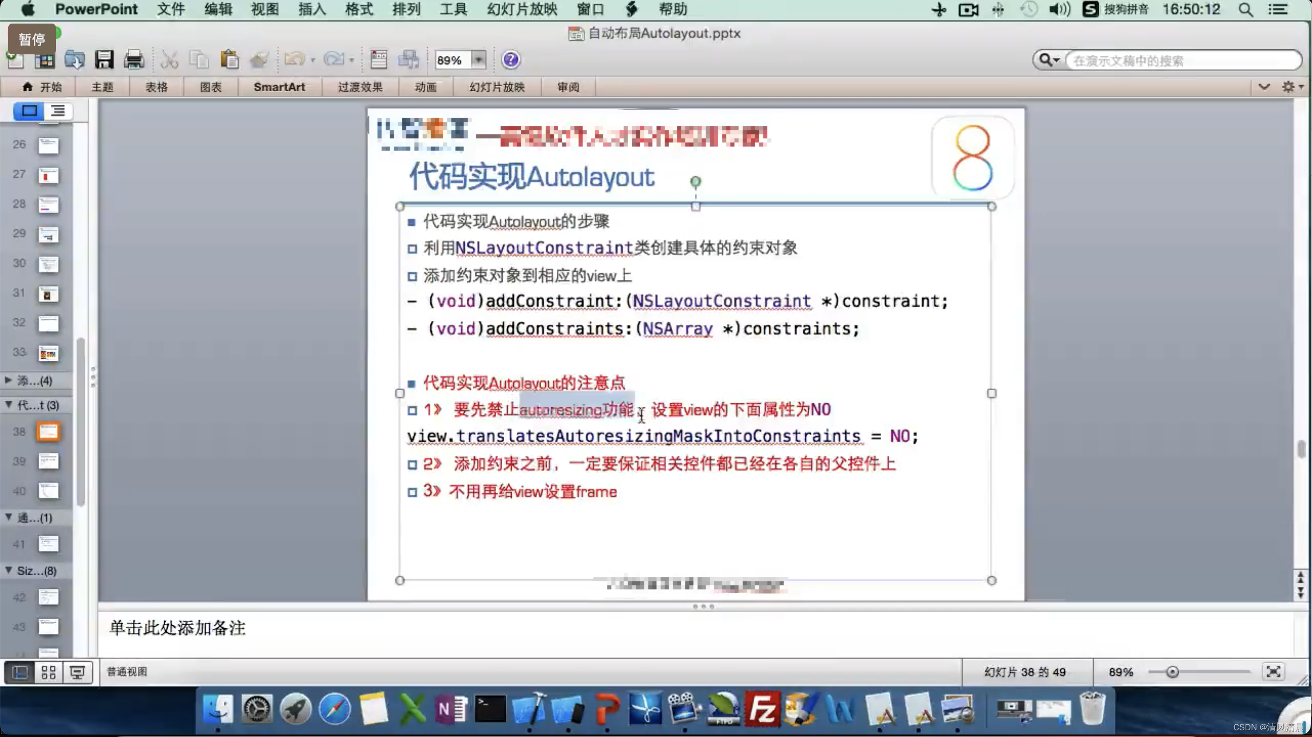Click the purple Help question mark icon

tap(510, 60)
